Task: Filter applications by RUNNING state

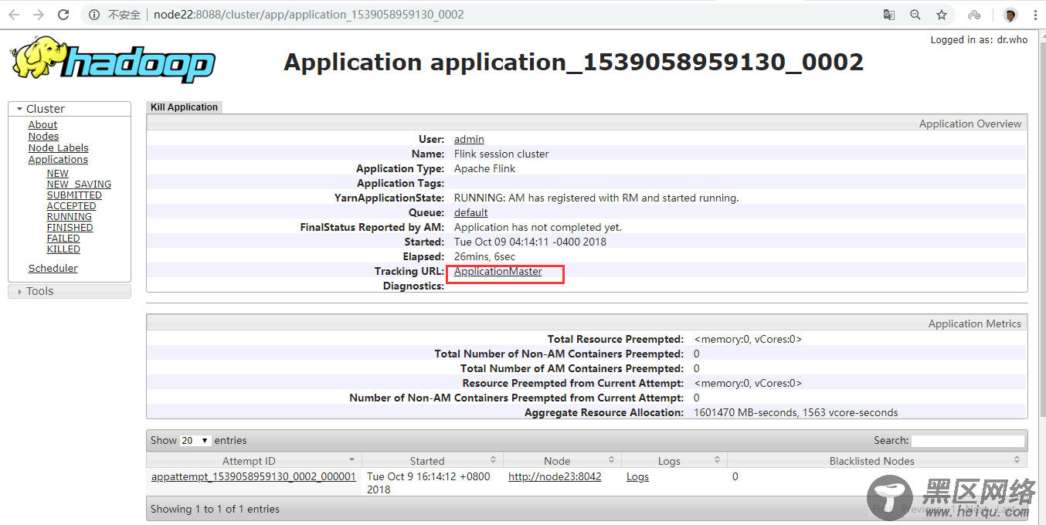Action: coord(70,217)
